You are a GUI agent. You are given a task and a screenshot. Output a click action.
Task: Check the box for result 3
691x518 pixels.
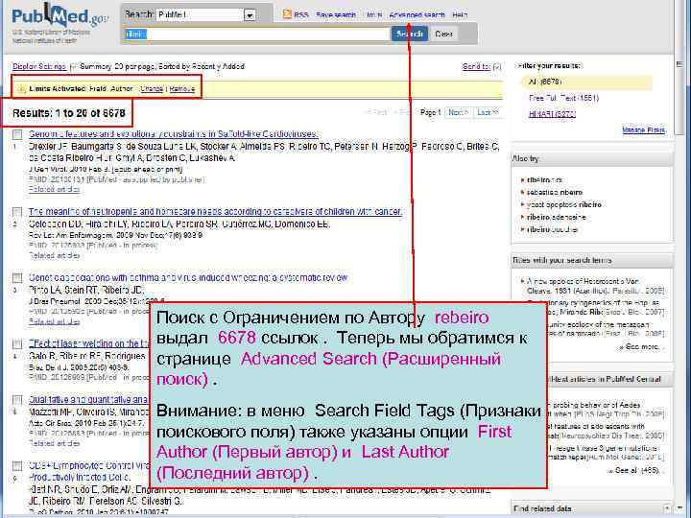[17, 278]
